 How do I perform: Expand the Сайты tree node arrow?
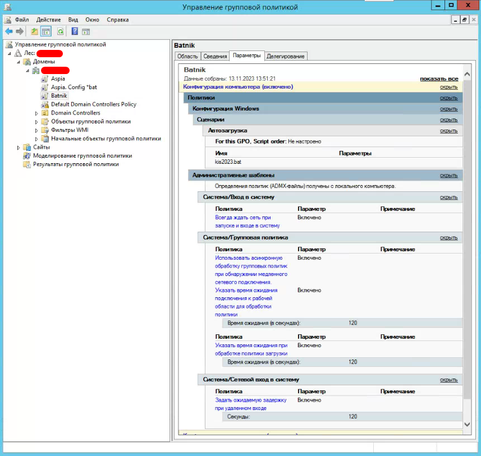coord(19,148)
